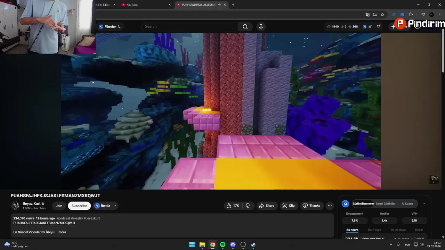Open Chrome three-dot menu
This screenshot has width=445, height=250.
440,15
